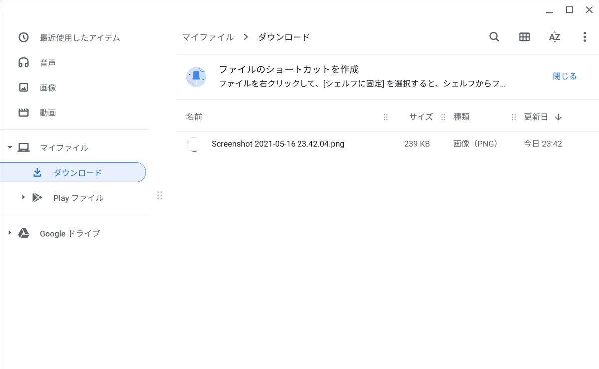This screenshot has height=369, width=599.
Task: Toggle the 更新日 sort direction arrow
Action: point(558,117)
